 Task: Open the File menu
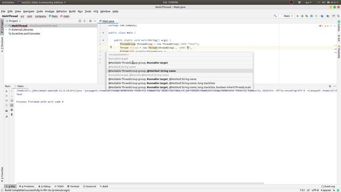[3, 11]
